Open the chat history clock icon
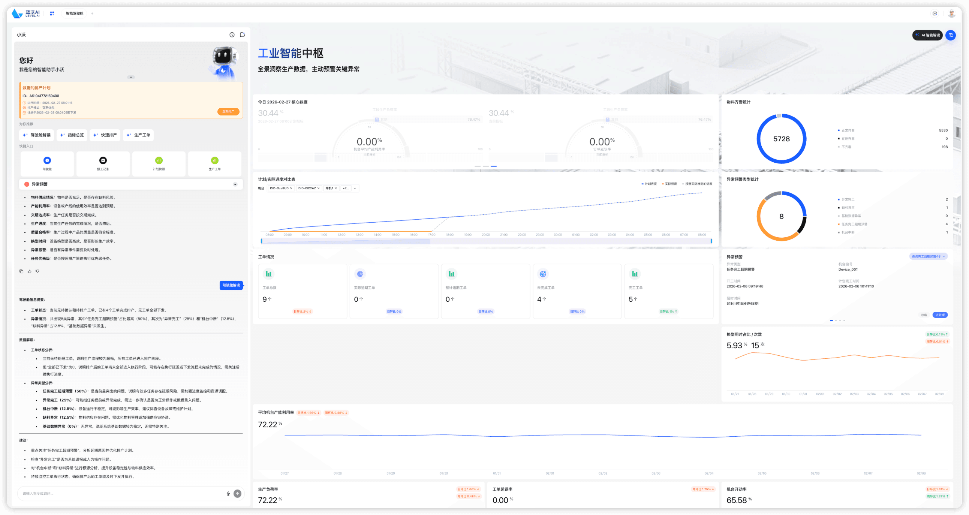This screenshot has height=515, width=969. [232, 34]
